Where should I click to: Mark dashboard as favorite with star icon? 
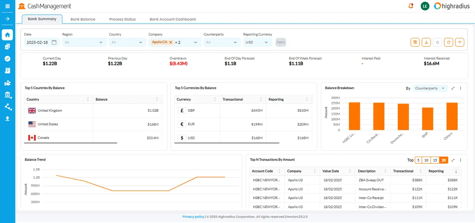(x=438, y=42)
